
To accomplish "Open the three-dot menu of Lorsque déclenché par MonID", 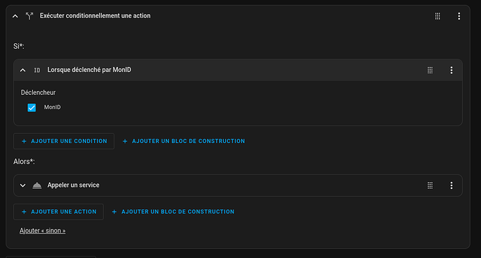I will [x=451, y=70].
